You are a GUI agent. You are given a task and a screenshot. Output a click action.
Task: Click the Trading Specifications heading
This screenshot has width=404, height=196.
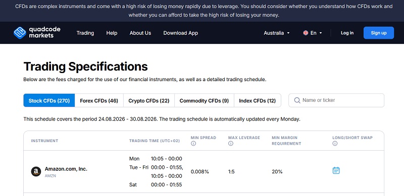(85, 67)
